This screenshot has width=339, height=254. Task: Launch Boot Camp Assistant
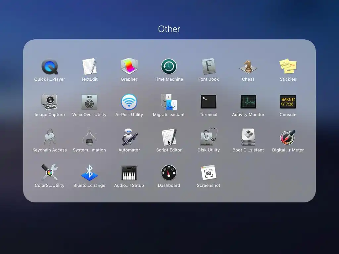[248, 137]
